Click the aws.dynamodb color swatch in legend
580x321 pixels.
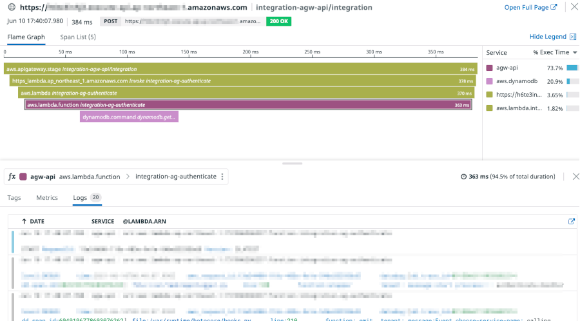click(489, 81)
